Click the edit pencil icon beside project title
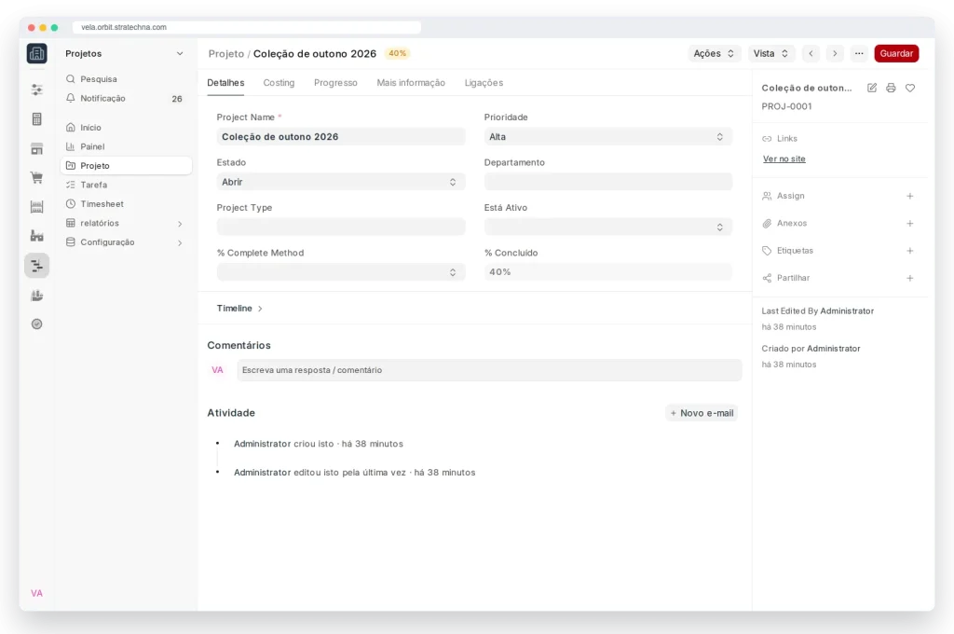954x634 pixels. pyautogui.click(x=872, y=88)
